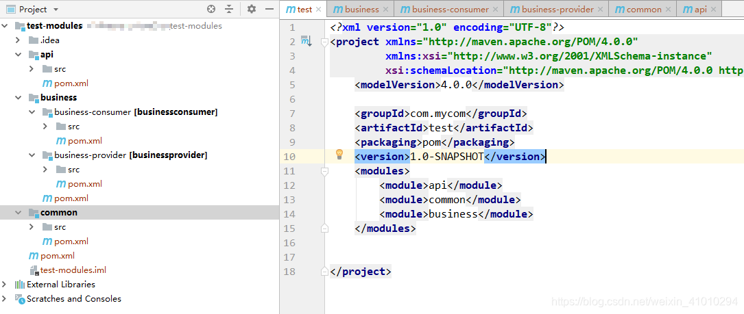Collapse the common module node

coord(18,213)
